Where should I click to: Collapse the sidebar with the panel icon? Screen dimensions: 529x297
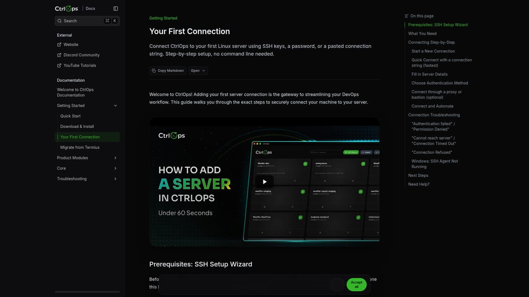(116, 9)
